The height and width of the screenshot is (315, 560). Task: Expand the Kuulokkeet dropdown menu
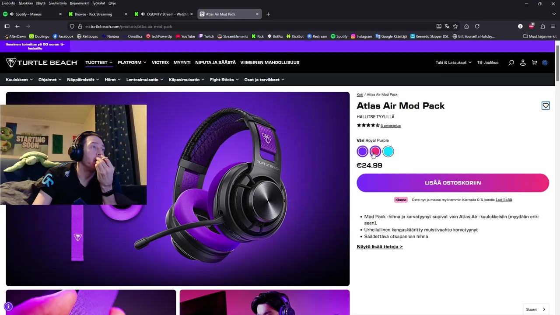pyautogui.click(x=19, y=80)
